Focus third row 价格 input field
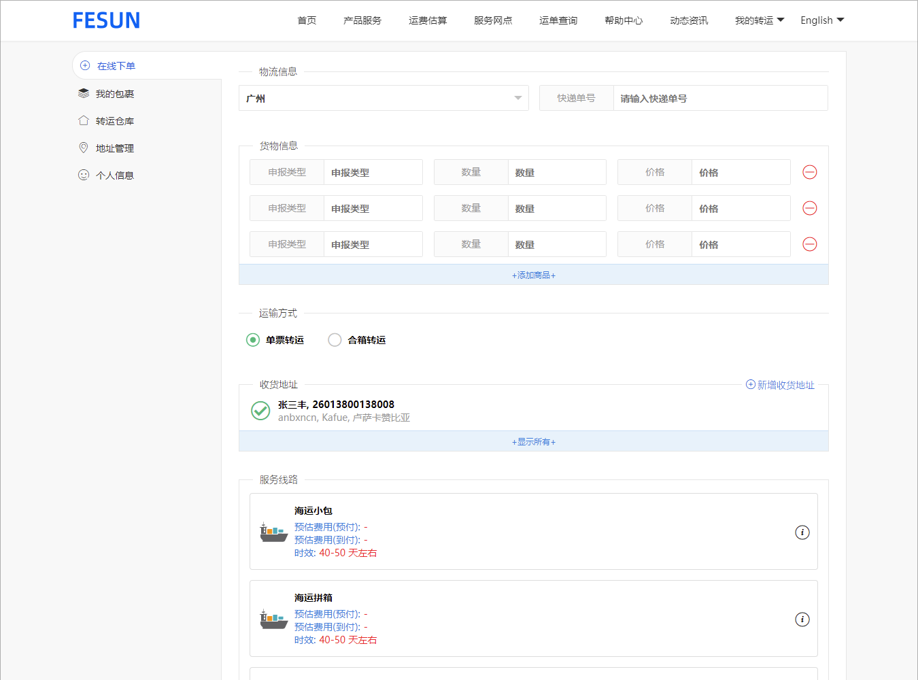This screenshot has width=918, height=680. (x=741, y=244)
